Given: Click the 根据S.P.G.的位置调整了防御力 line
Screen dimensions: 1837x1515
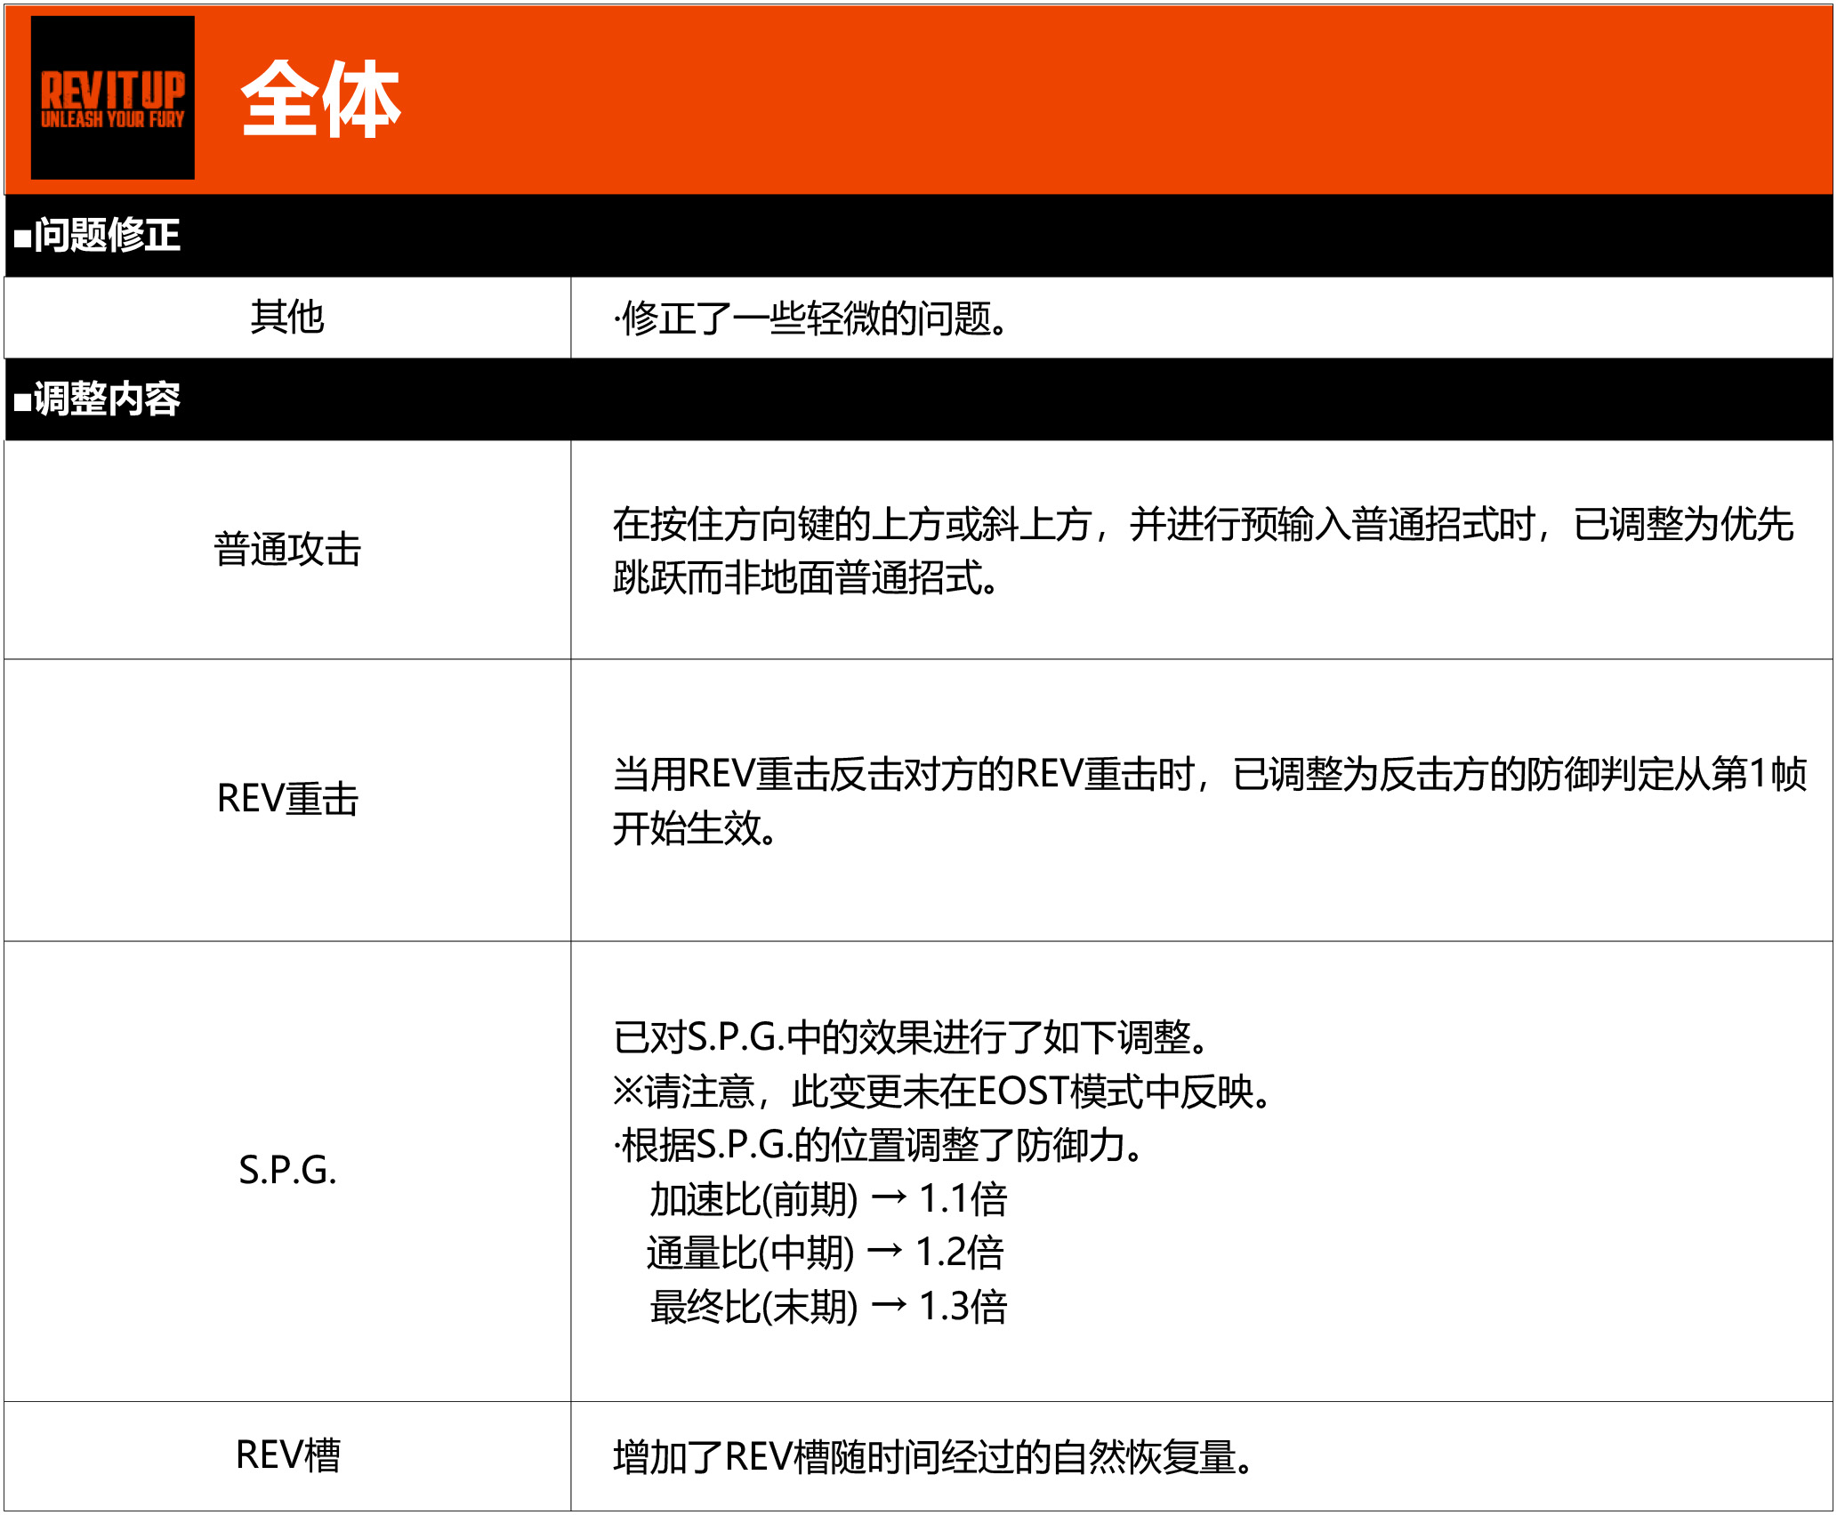Looking at the screenshot, I should (x=879, y=1146).
